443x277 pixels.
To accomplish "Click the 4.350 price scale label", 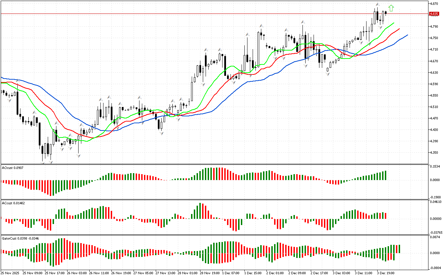I will 434,152.
